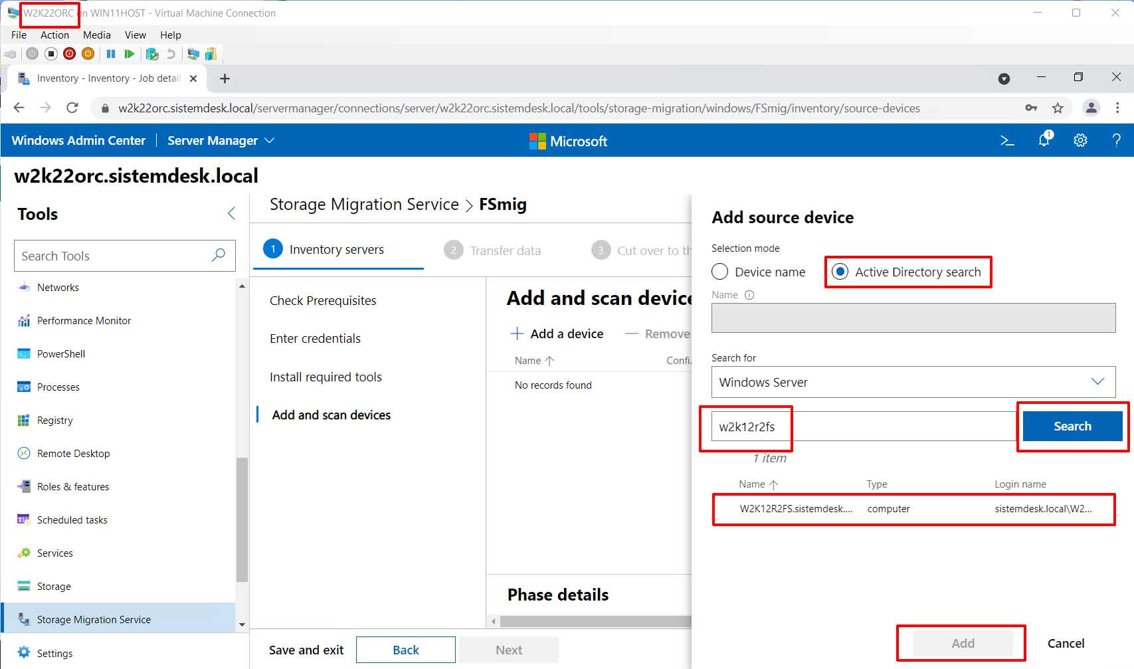Click the Back button

pyautogui.click(x=406, y=650)
